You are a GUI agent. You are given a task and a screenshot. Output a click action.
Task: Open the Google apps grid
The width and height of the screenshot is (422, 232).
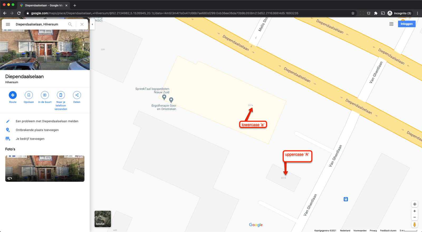tap(391, 24)
